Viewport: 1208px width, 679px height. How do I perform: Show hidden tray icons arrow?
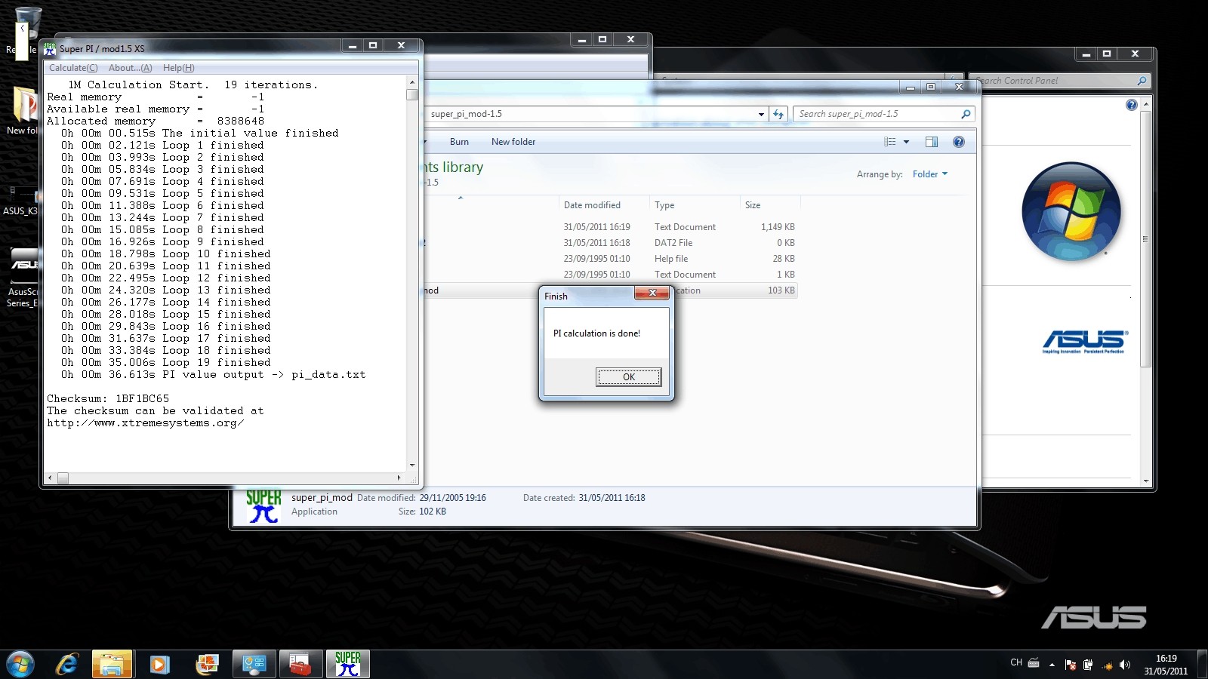[1052, 665]
